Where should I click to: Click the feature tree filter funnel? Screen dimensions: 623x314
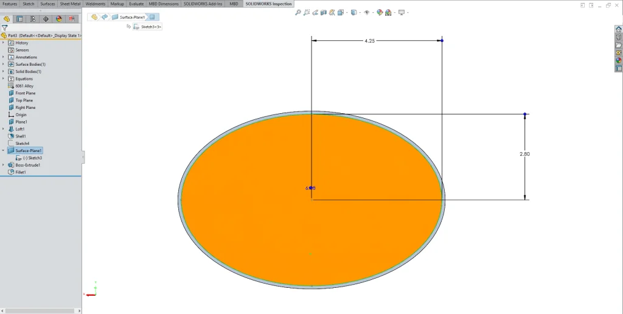pyautogui.click(x=5, y=28)
